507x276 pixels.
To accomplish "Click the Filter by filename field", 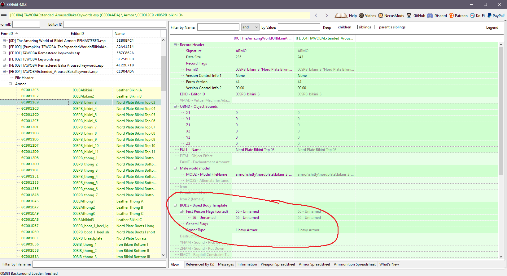I will 99,264.
